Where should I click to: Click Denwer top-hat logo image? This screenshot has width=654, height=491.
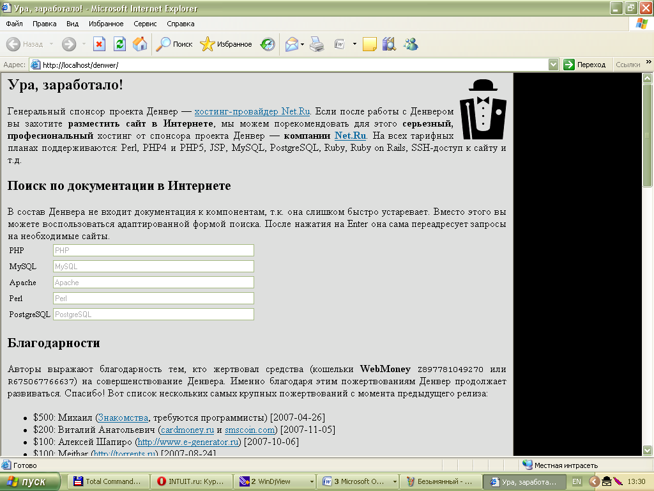(483, 109)
